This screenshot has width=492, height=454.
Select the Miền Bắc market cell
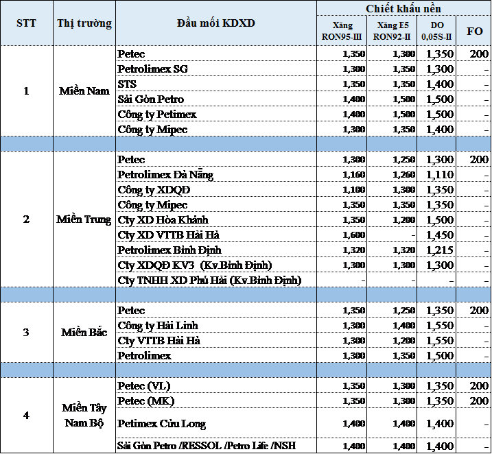tap(84, 332)
